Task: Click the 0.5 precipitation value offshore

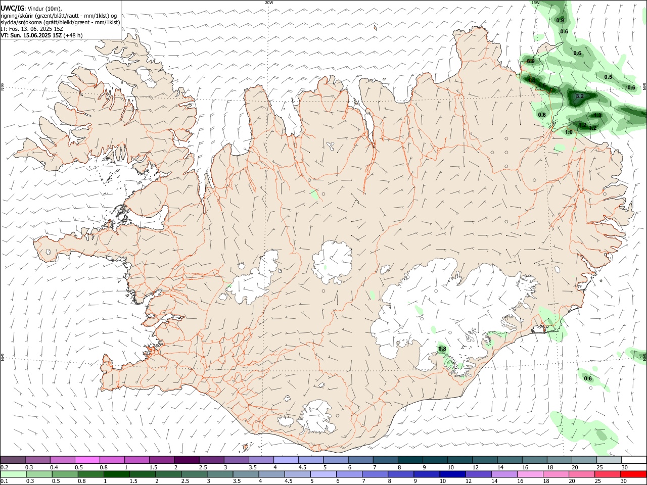Action: 608,77
